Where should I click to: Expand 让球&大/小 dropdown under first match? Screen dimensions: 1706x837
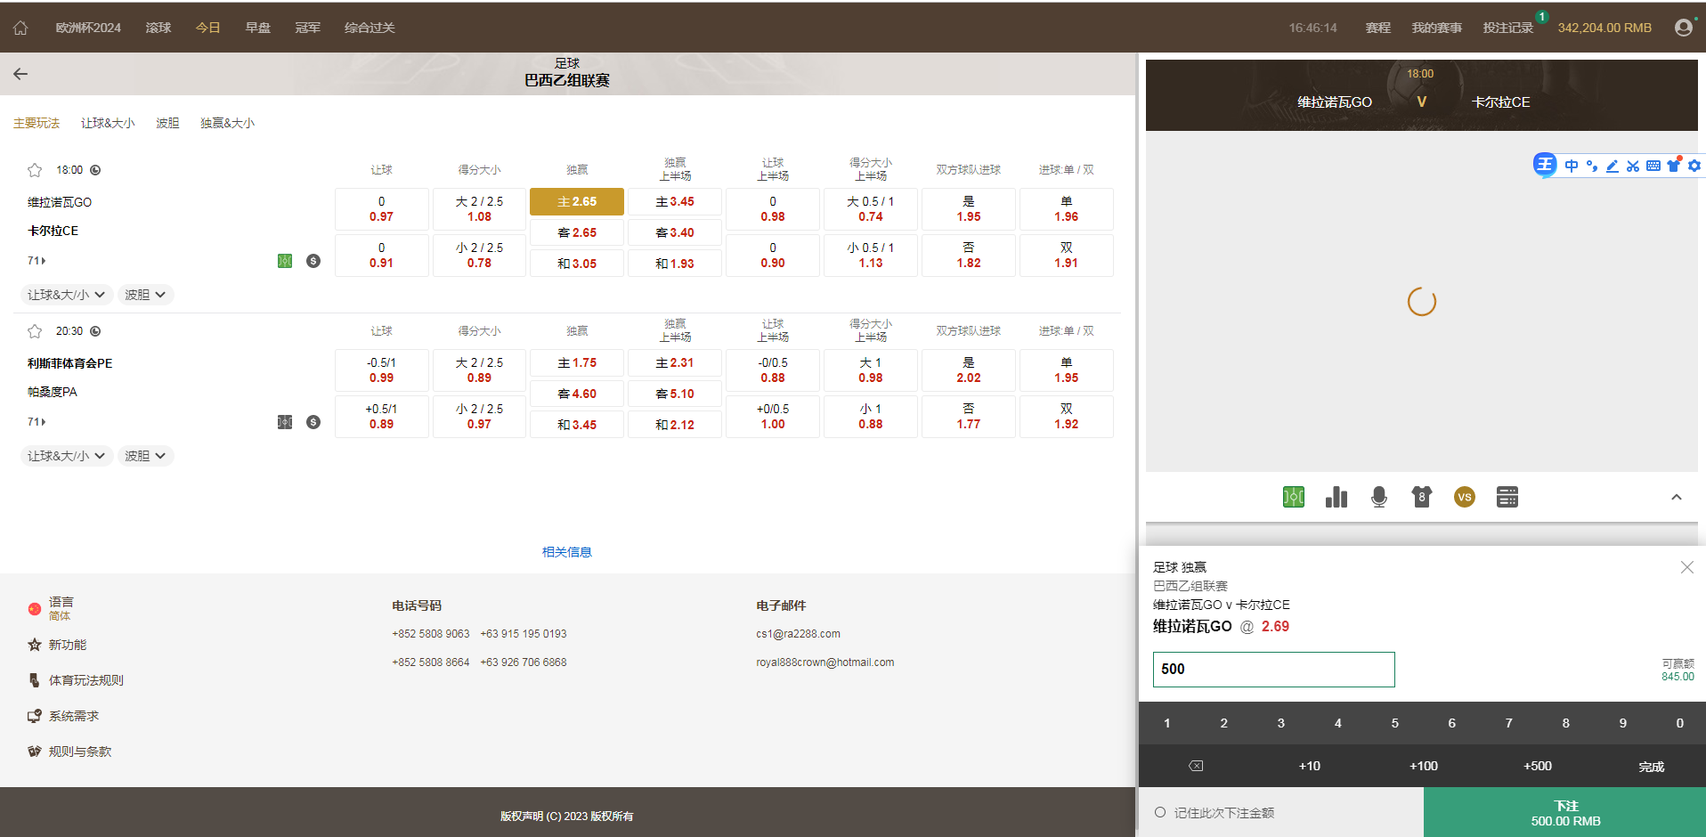coord(66,295)
